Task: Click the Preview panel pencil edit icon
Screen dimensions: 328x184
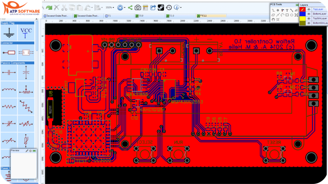Action: pyautogui.click(x=27, y=151)
